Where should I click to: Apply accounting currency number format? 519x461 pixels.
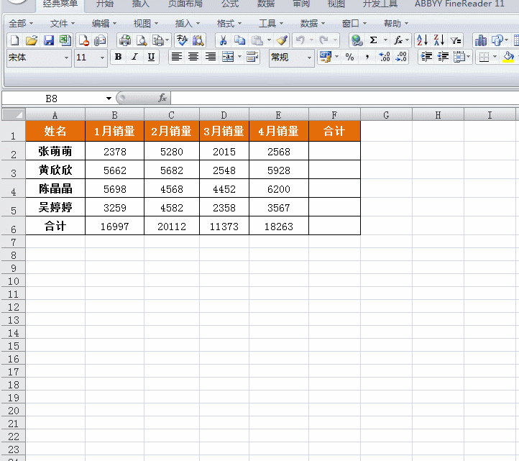click(x=326, y=58)
